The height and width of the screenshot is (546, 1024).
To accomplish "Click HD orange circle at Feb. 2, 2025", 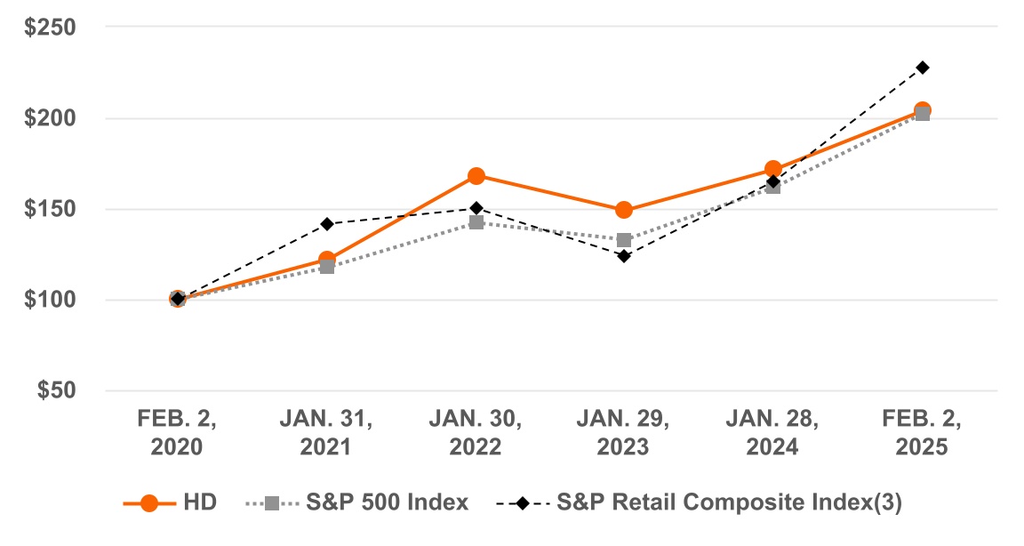I will click(922, 110).
